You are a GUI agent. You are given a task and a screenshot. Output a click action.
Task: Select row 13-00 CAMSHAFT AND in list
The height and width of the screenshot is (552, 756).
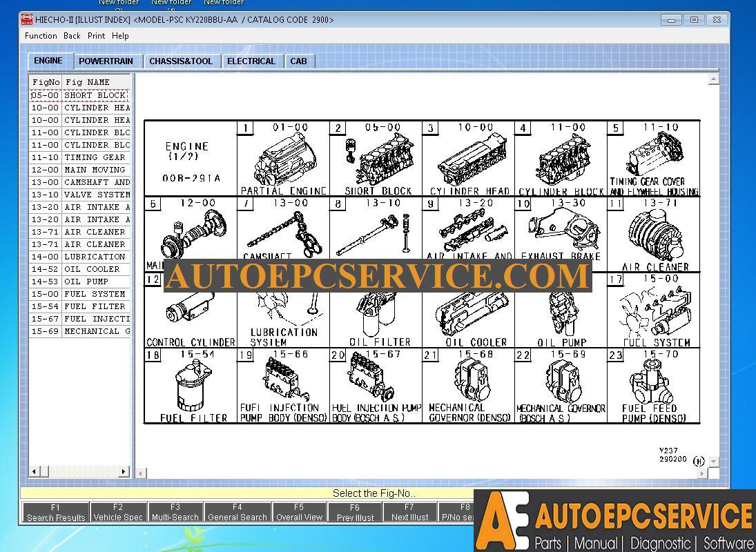click(x=79, y=182)
